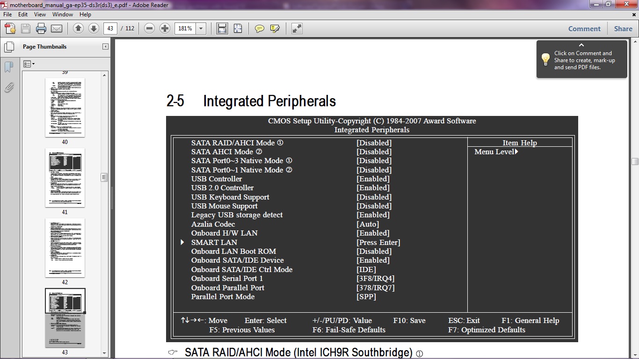Go to next page with down arrow
Screen dimensions: 639x359
coord(94,29)
